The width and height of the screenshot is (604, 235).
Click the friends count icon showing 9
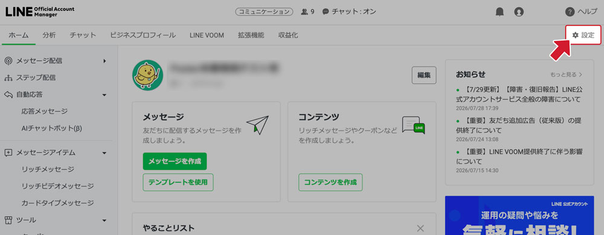[304, 12]
